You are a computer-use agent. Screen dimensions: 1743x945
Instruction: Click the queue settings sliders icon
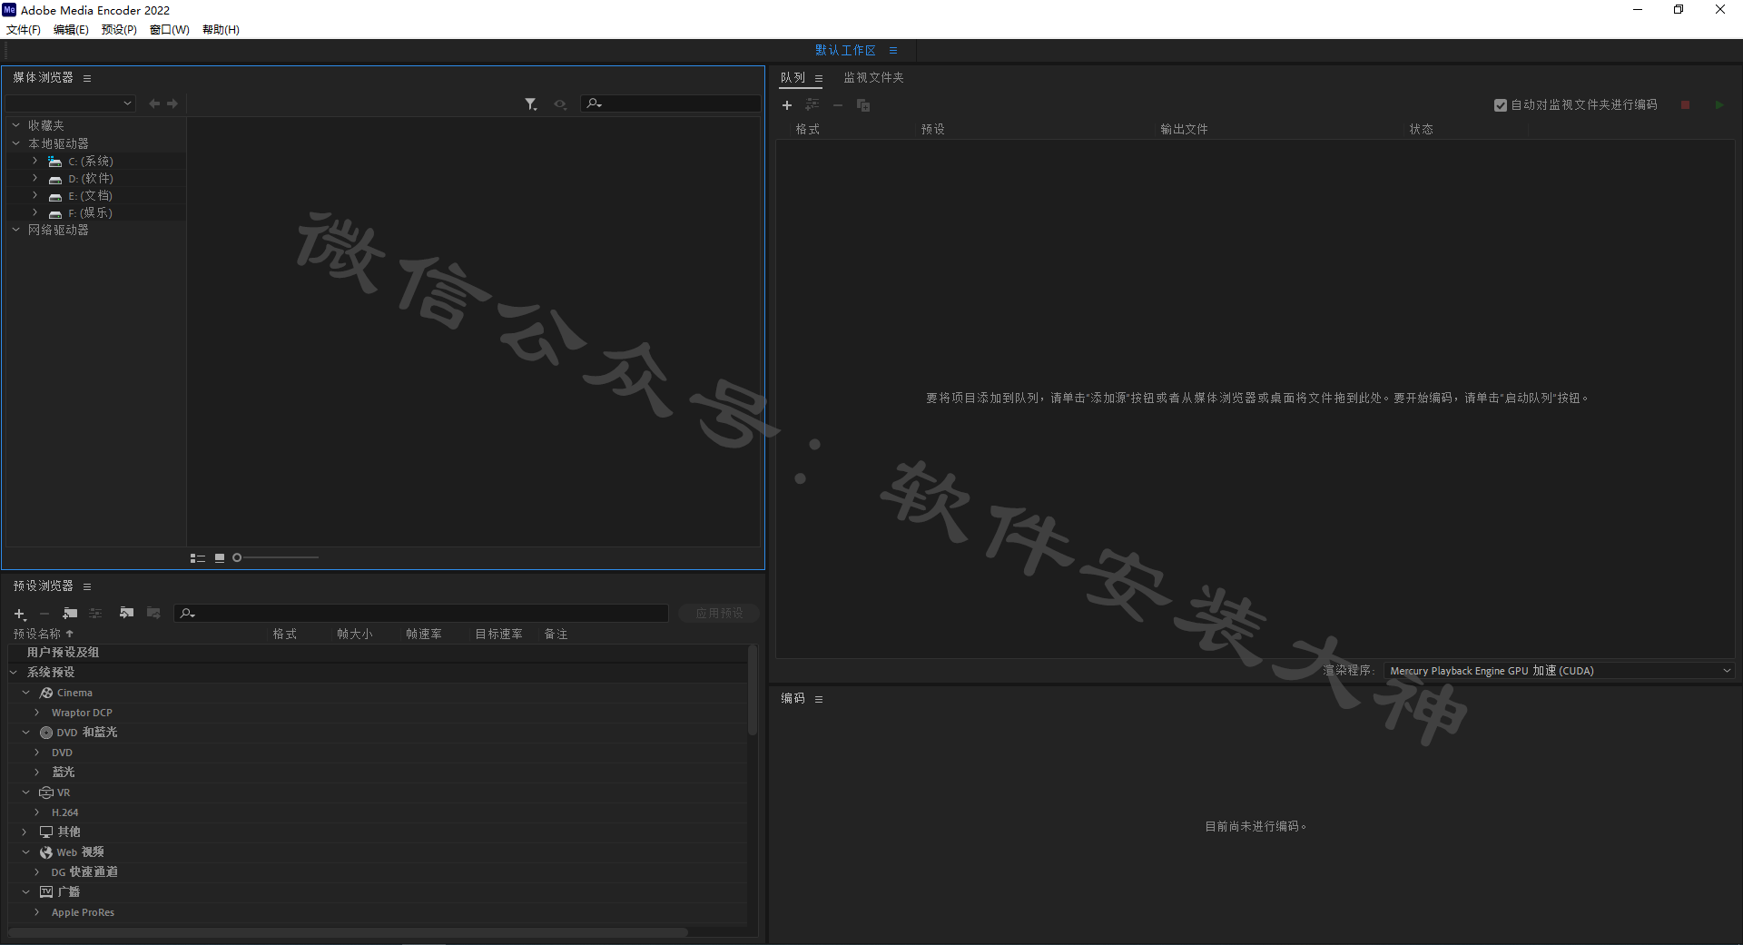(812, 105)
